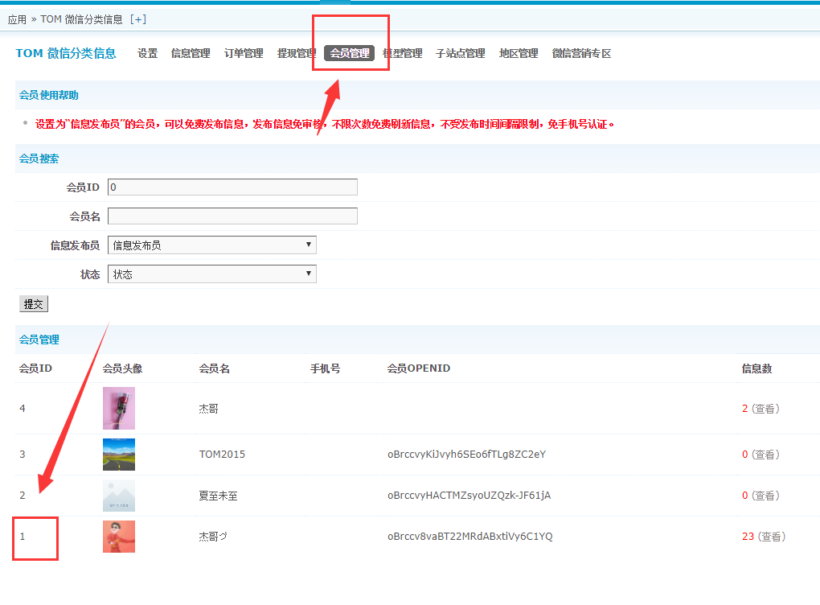Open the 信息发布员 dropdown
Viewport: 820px width, 605px height.
pyautogui.click(x=212, y=245)
